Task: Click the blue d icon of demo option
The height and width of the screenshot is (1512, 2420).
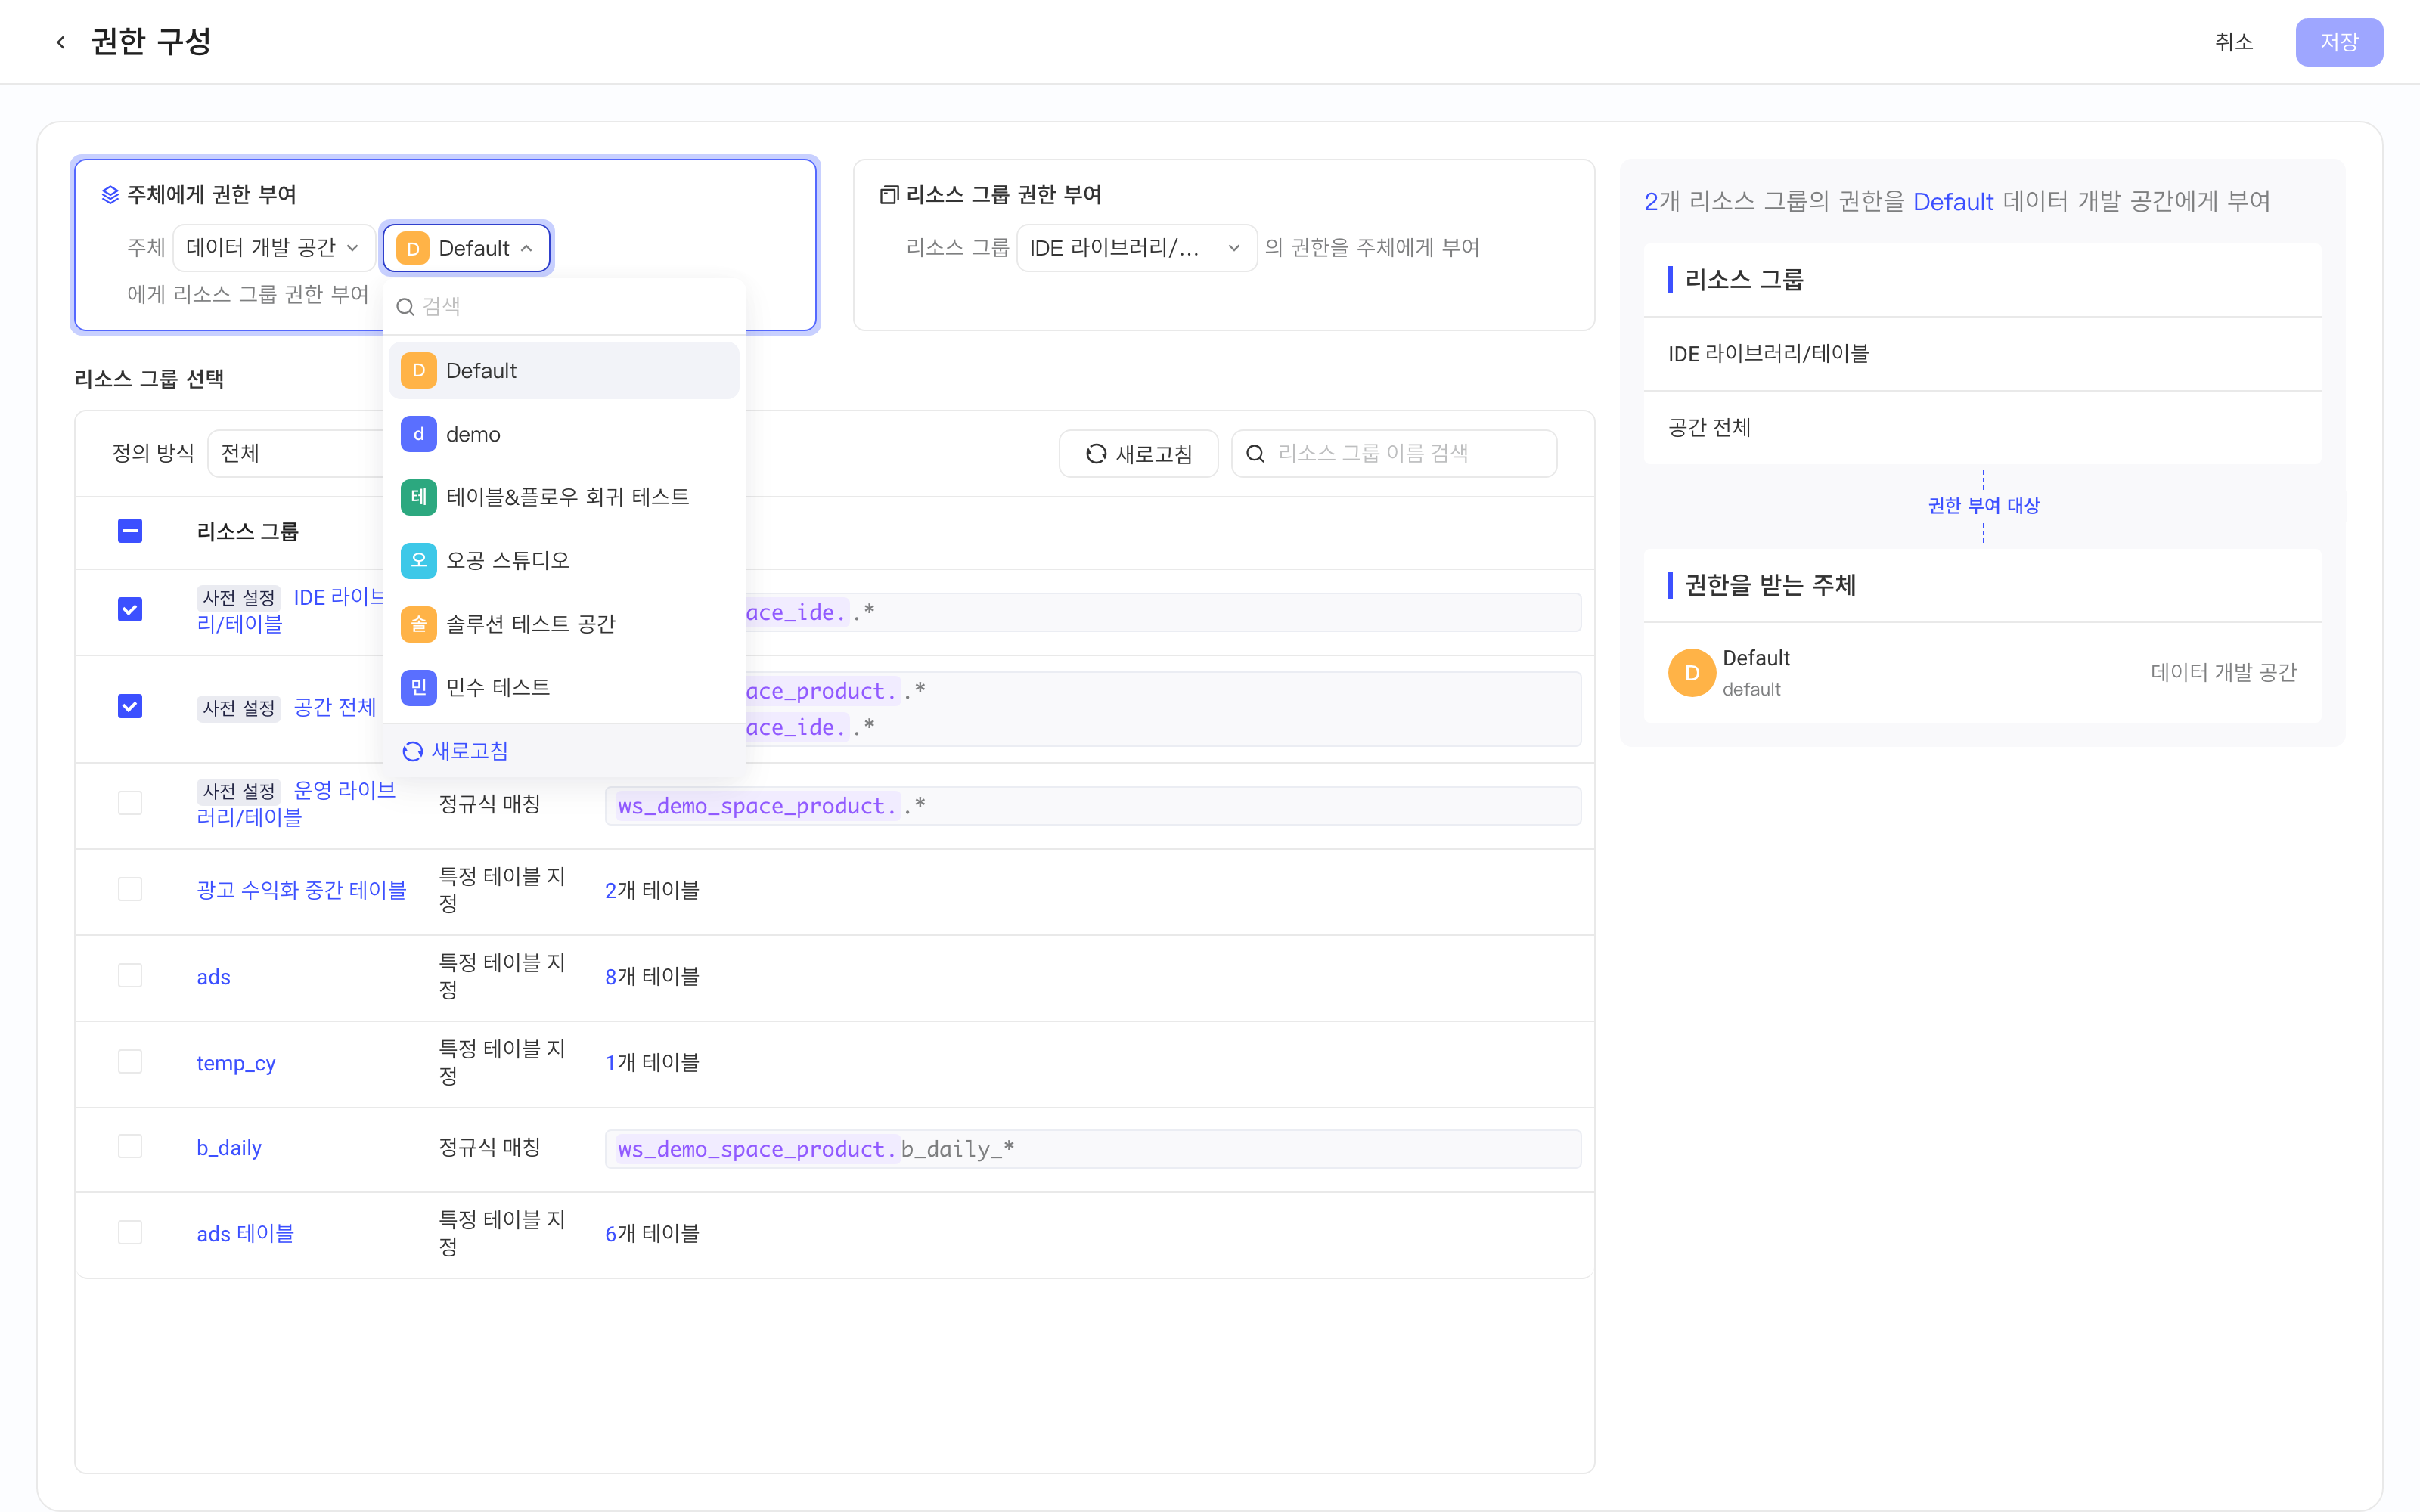Action: [x=418, y=434]
